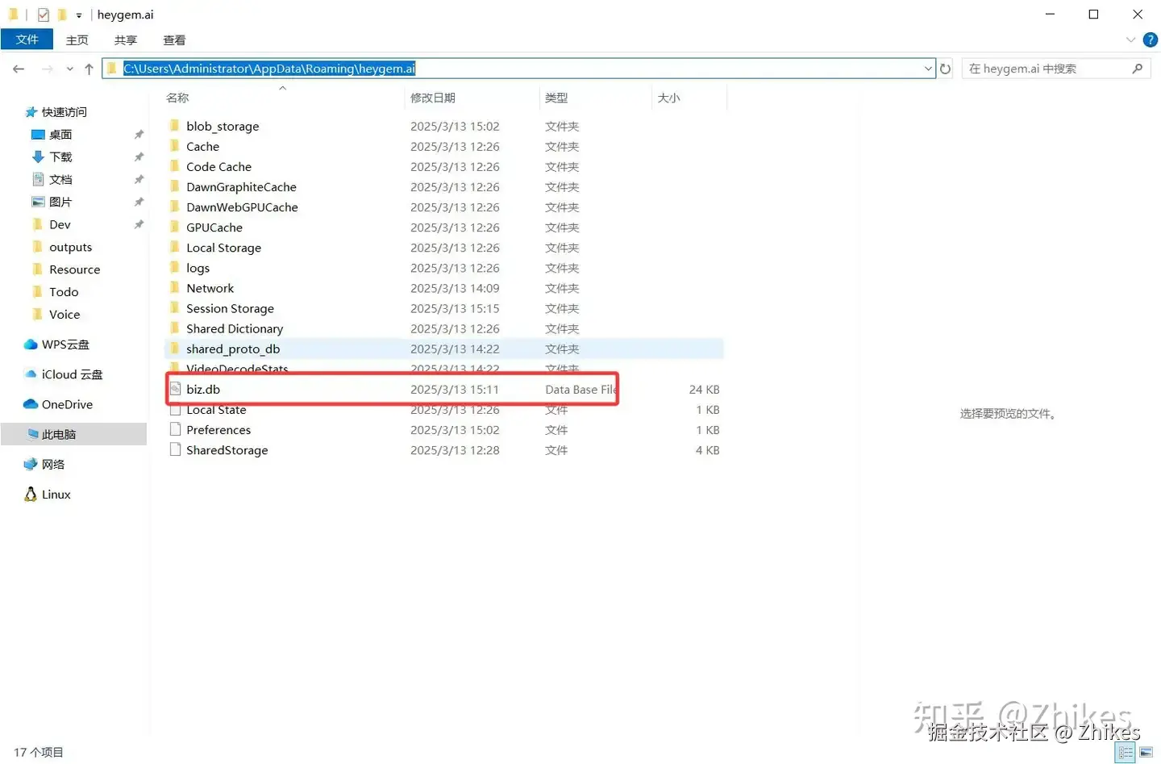Select the Session Storage folder
The height and width of the screenshot is (764, 1161).
click(x=230, y=308)
